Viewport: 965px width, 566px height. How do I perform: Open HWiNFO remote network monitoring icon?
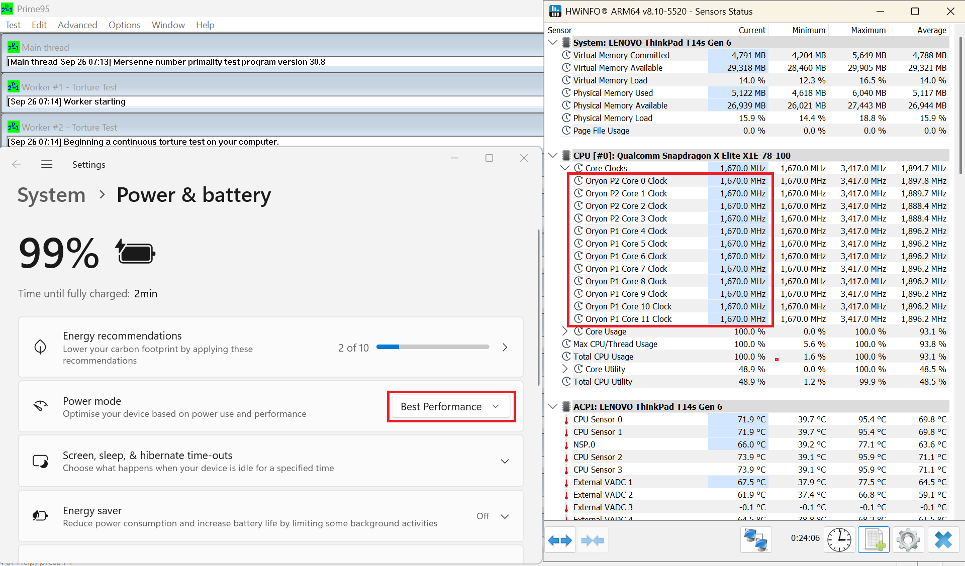(x=755, y=540)
